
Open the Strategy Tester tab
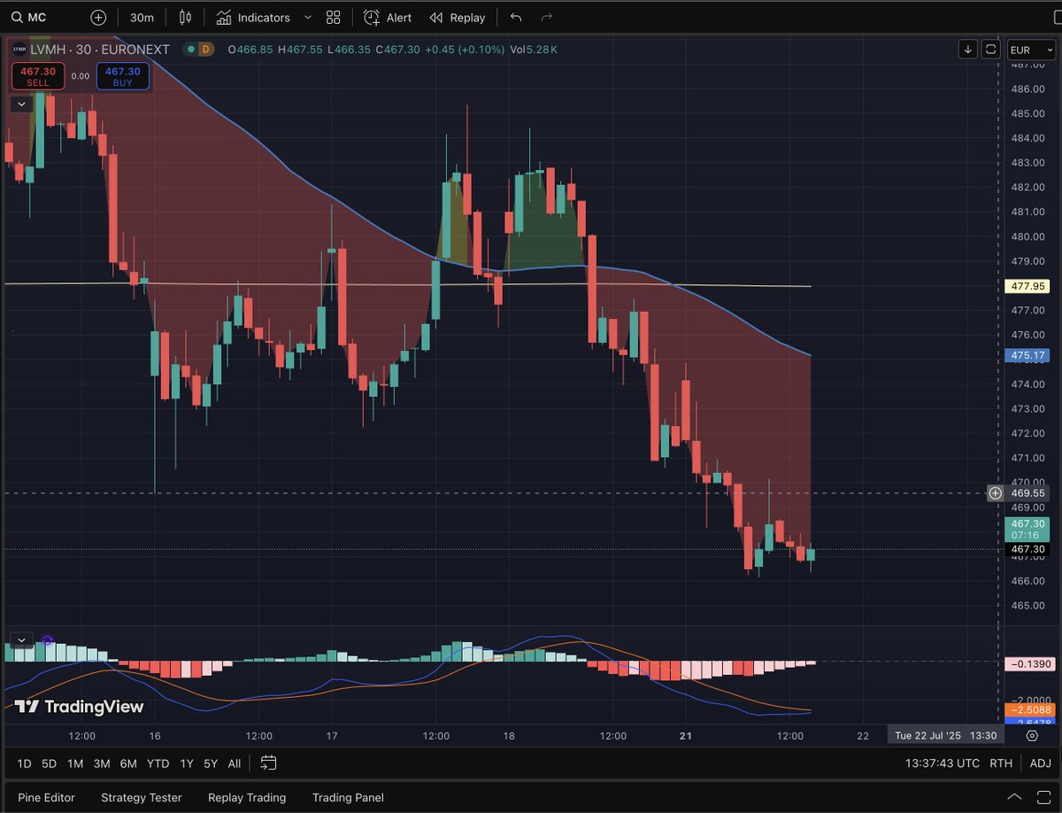142,797
